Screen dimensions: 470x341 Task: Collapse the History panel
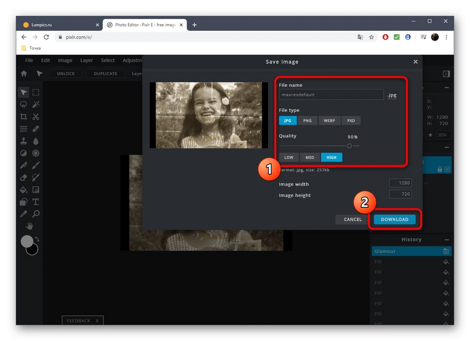point(447,240)
